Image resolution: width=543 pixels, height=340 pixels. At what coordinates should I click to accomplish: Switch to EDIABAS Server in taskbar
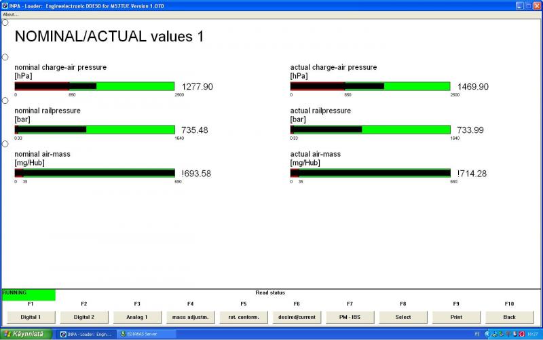coord(146,334)
